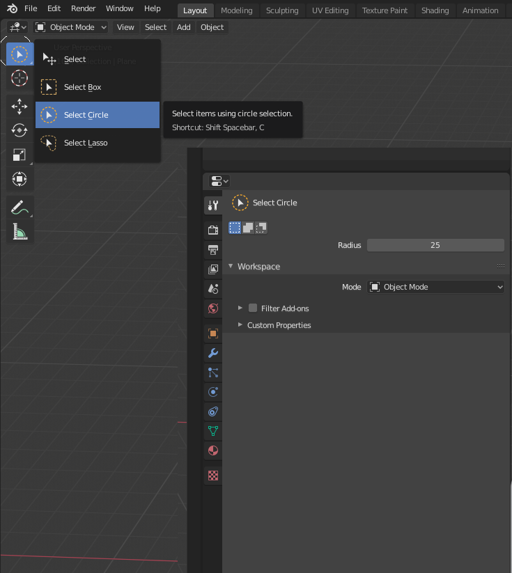Screen dimensions: 512x573
Task: Select the Transform tool
Action: (20, 179)
